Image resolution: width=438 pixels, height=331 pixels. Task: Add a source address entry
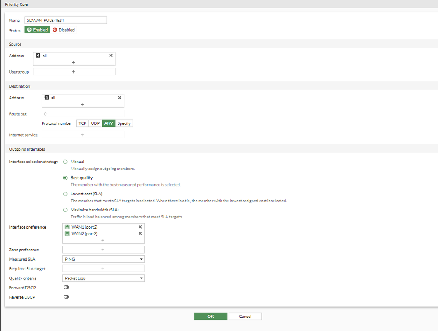click(74, 62)
